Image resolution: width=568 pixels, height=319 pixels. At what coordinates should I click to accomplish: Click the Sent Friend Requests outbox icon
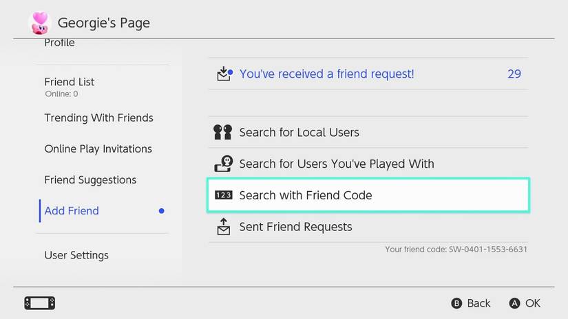(x=223, y=227)
